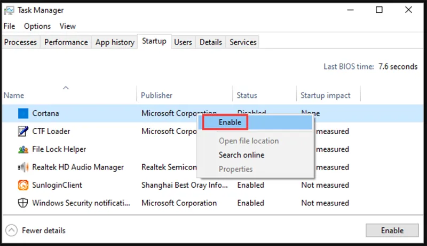Sort by the Status column header
The width and height of the screenshot is (427, 246).
pos(247,95)
